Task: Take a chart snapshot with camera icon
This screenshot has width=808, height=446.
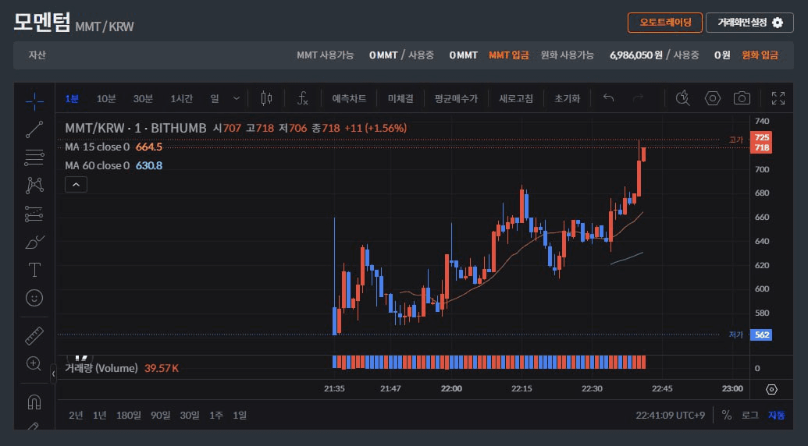Action: (x=742, y=98)
